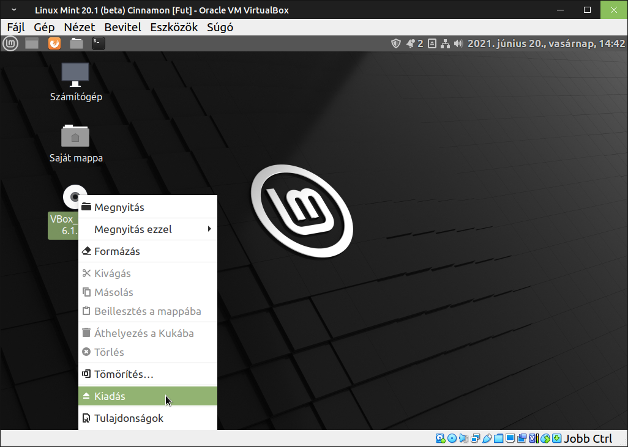Open the VirtualBox Gép menu
Viewport: 628px width, 447px height.
coord(44,28)
